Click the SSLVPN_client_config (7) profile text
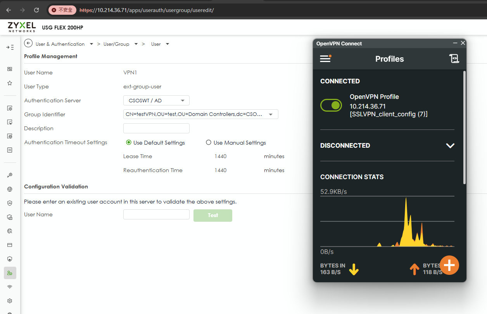 click(x=389, y=114)
